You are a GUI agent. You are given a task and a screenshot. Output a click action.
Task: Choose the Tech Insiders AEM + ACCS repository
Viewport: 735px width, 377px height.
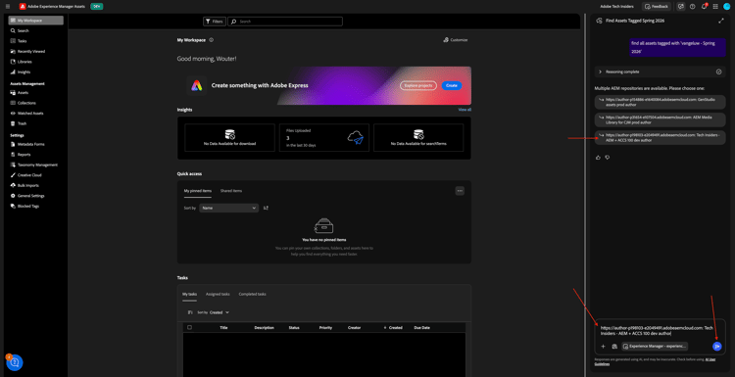pyautogui.click(x=660, y=137)
